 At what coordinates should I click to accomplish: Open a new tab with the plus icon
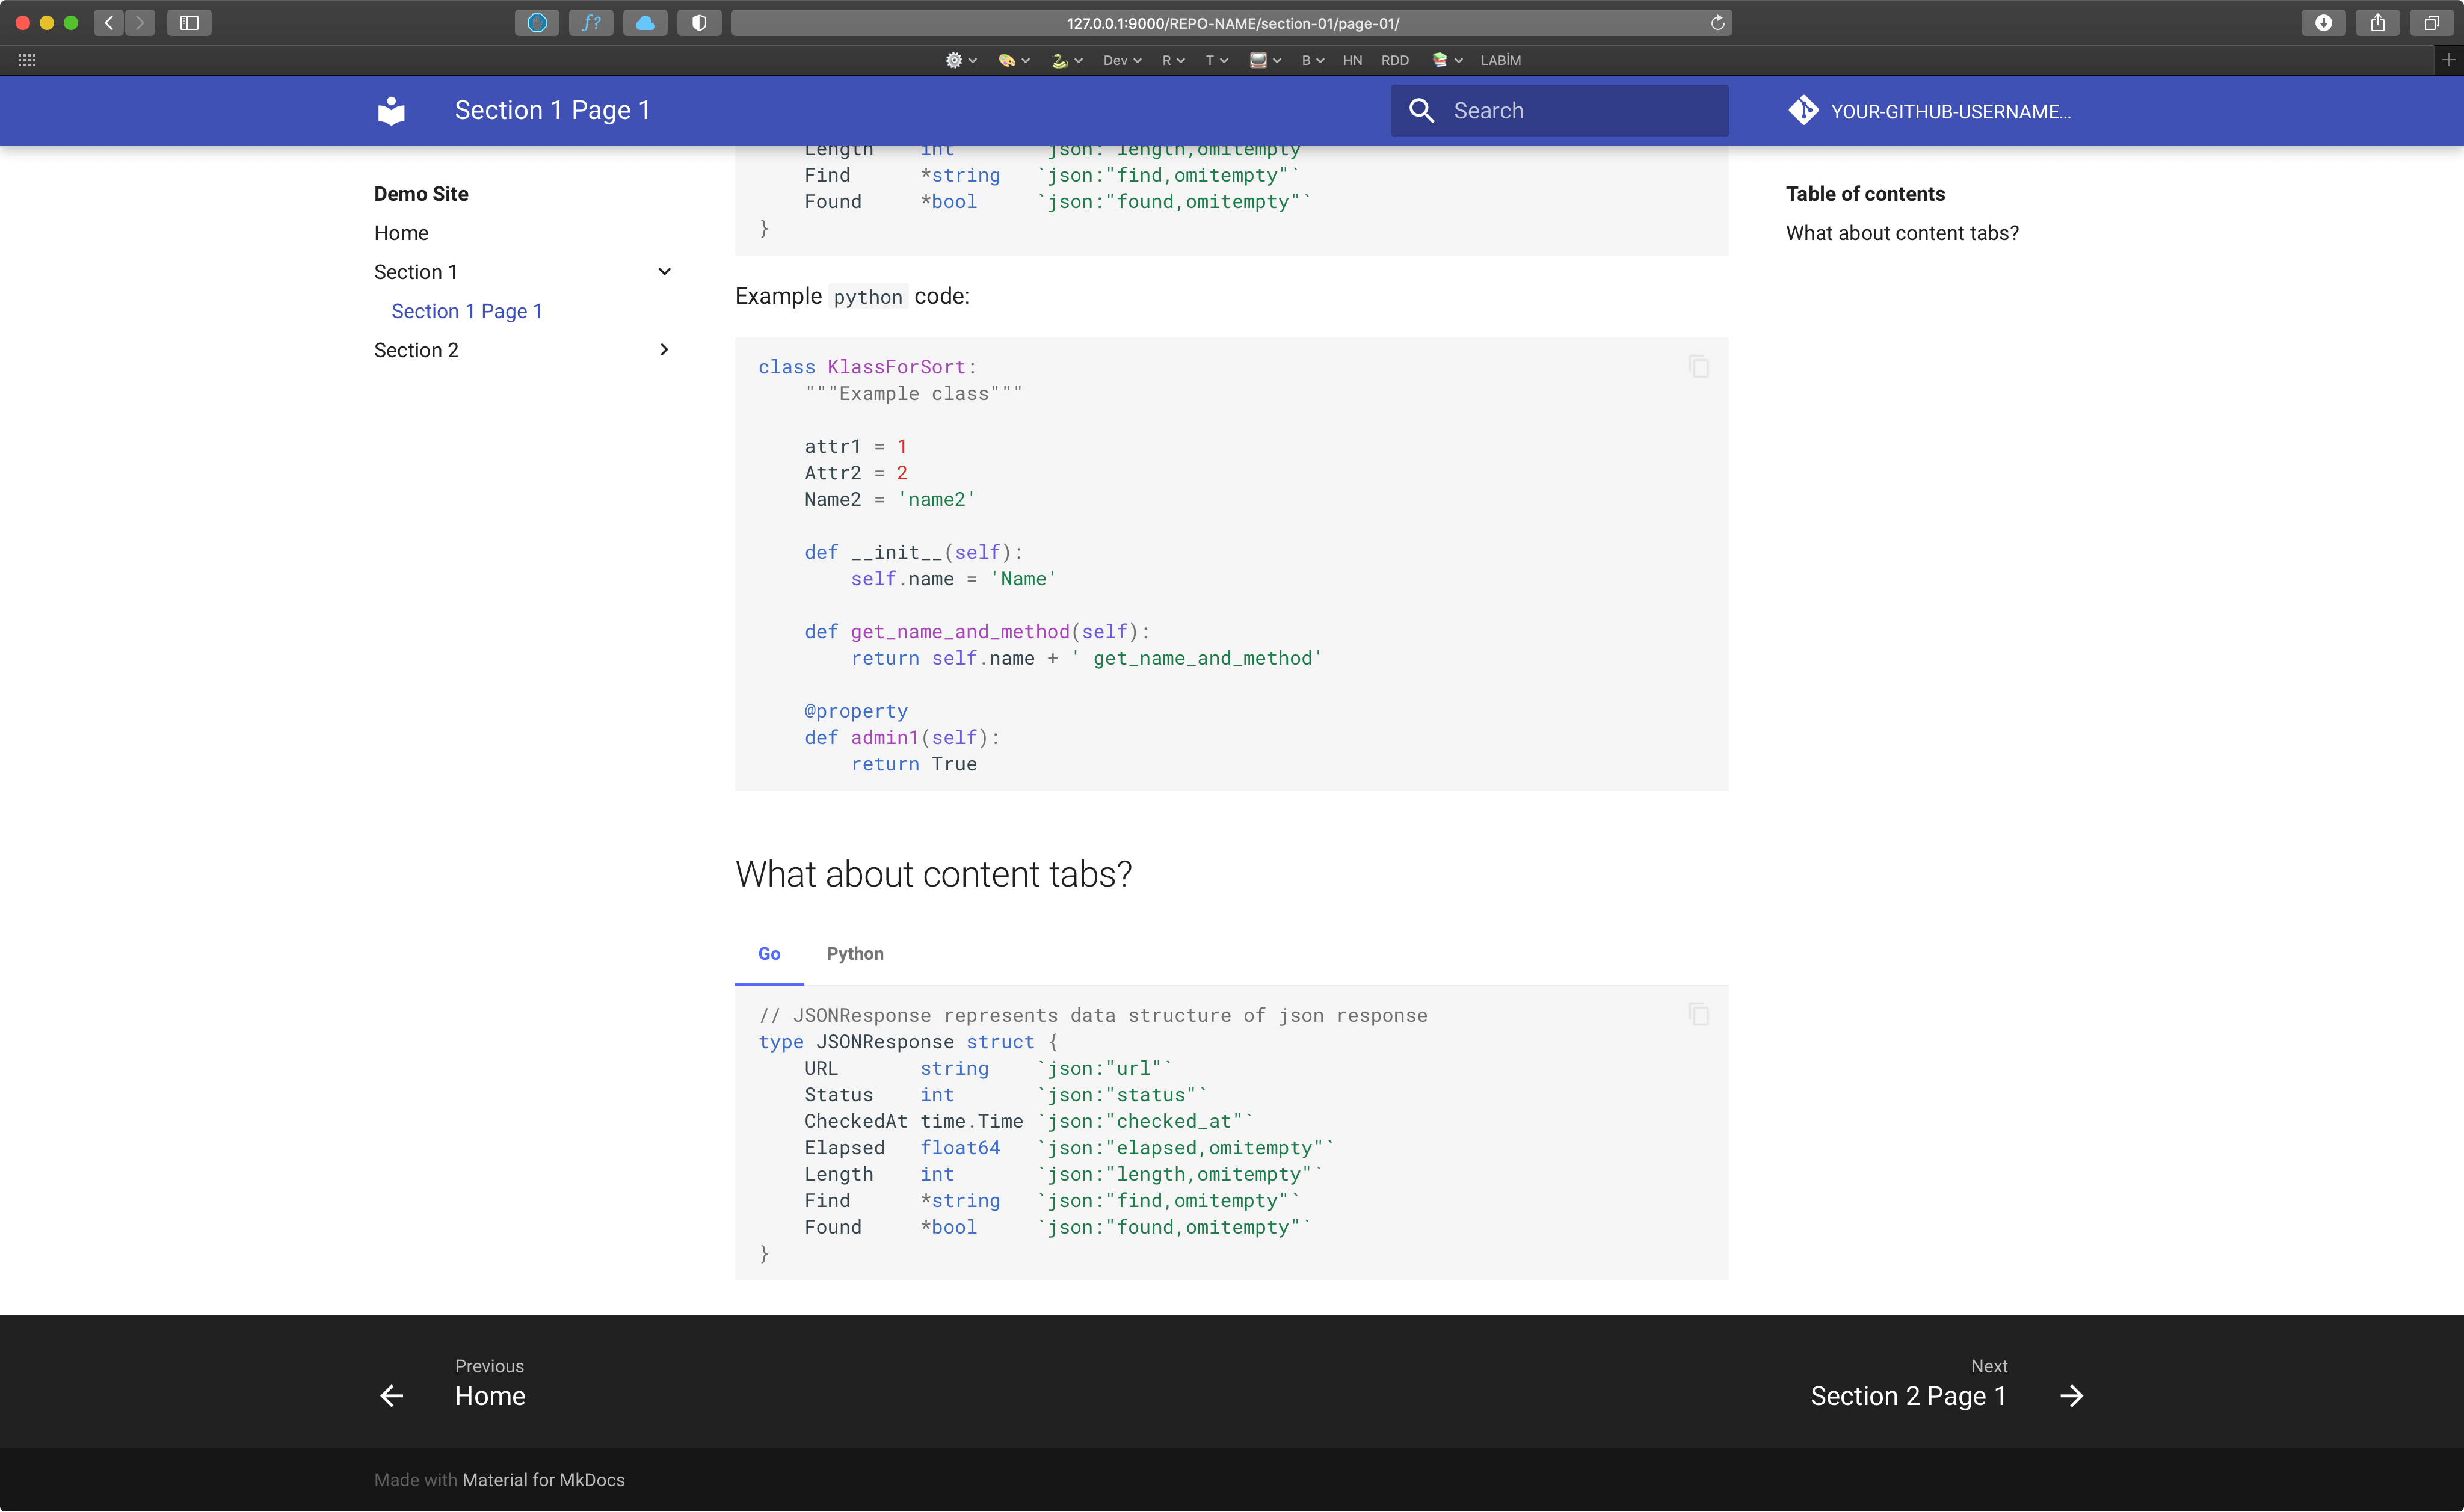[x=2448, y=60]
